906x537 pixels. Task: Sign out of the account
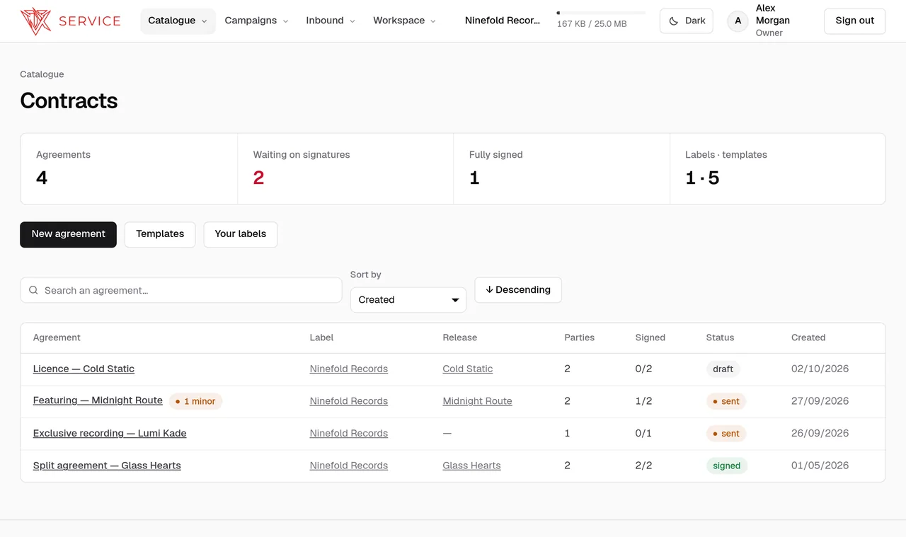point(855,21)
